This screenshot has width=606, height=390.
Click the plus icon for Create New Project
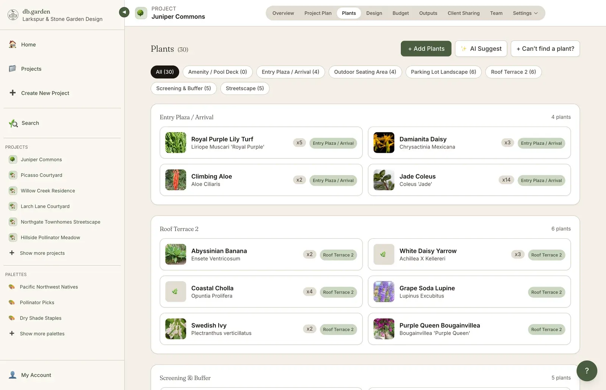[x=12, y=93]
